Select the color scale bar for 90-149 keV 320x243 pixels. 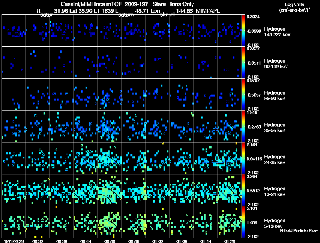[x=243, y=62]
